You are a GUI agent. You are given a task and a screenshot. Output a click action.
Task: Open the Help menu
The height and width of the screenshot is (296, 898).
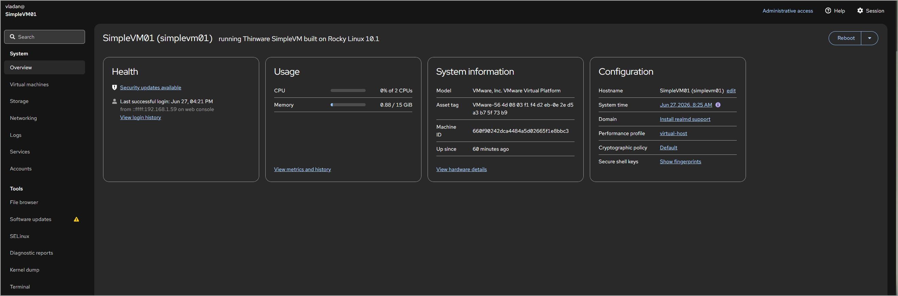[x=835, y=11]
